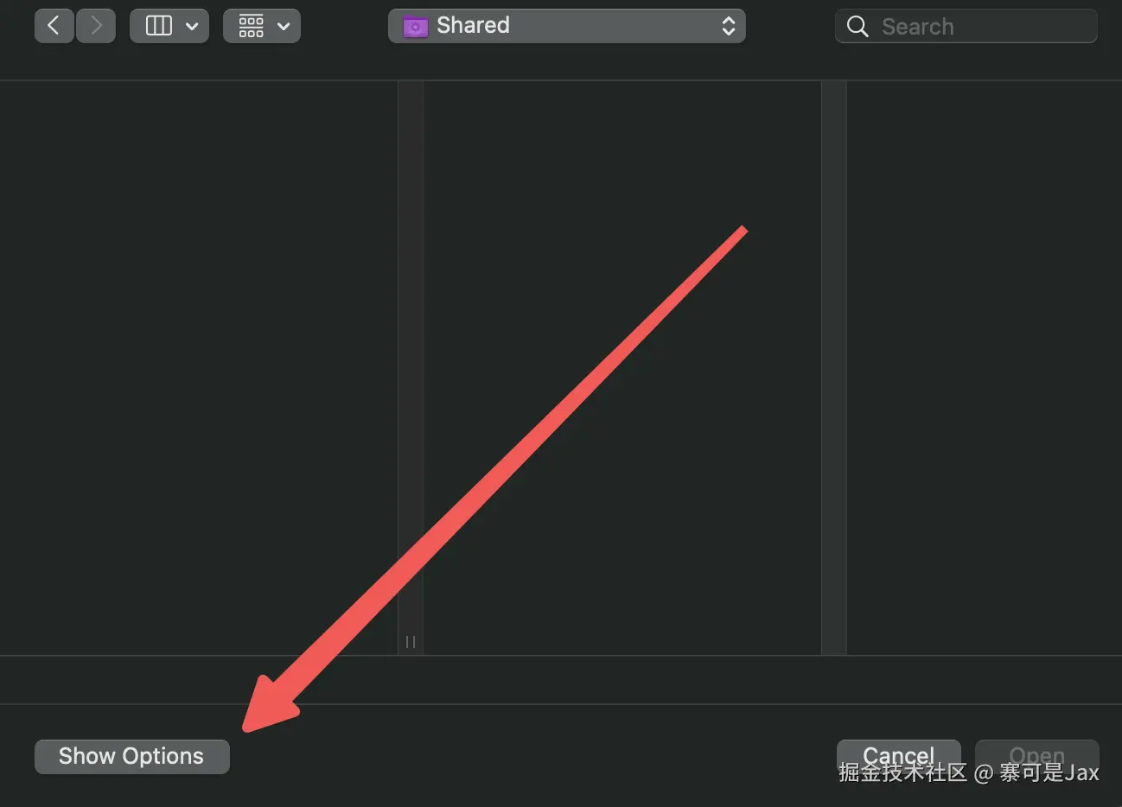Viewport: 1122px width, 807px height.
Task: Go back with the left chevron button
Action: click(54, 26)
